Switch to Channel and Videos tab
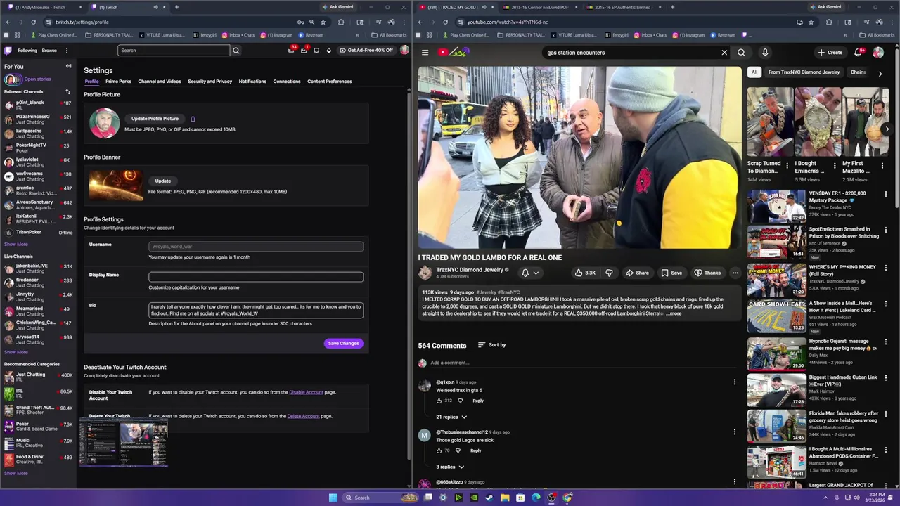The height and width of the screenshot is (506, 900). tap(160, 82)
